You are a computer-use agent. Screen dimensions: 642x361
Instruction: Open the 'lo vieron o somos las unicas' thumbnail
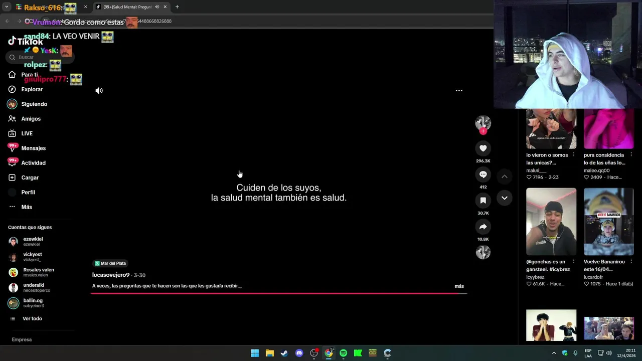point(551,129)
